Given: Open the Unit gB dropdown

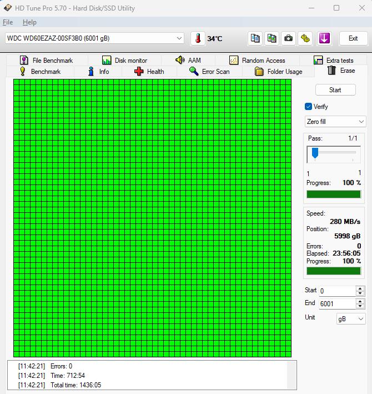Looking at the screenshot, I should [x=361, y=319].
